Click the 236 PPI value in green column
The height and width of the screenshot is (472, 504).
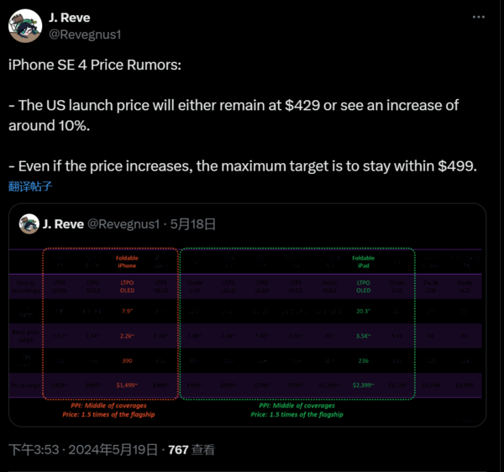[x=363, y=363]
